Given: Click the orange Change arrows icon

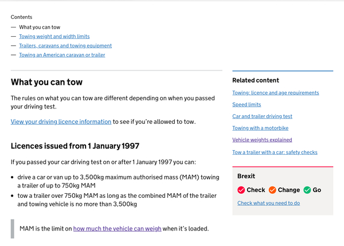Looking at the screenshot, I should [x=272, y=190].
